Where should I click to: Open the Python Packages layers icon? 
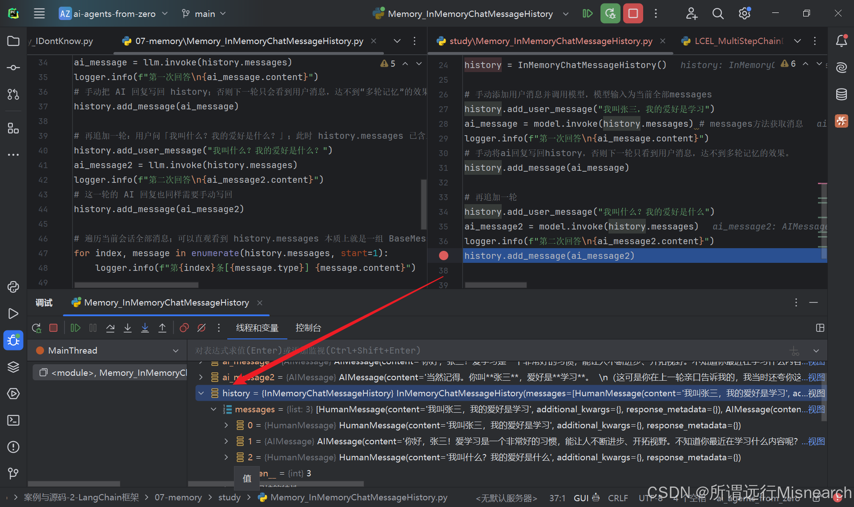click(x=13, y=367)
